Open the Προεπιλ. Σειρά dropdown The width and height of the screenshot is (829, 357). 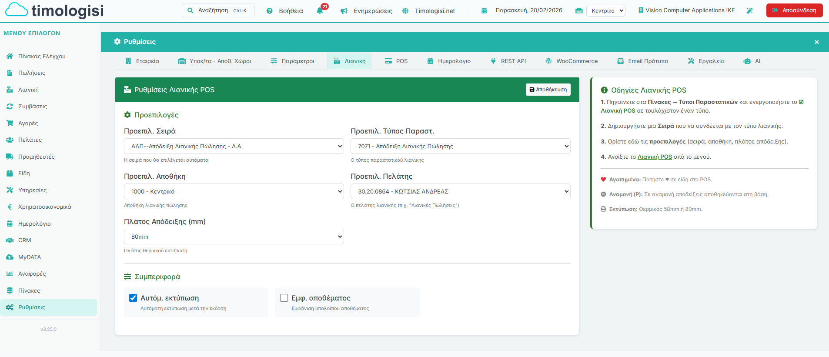(234, 146)
